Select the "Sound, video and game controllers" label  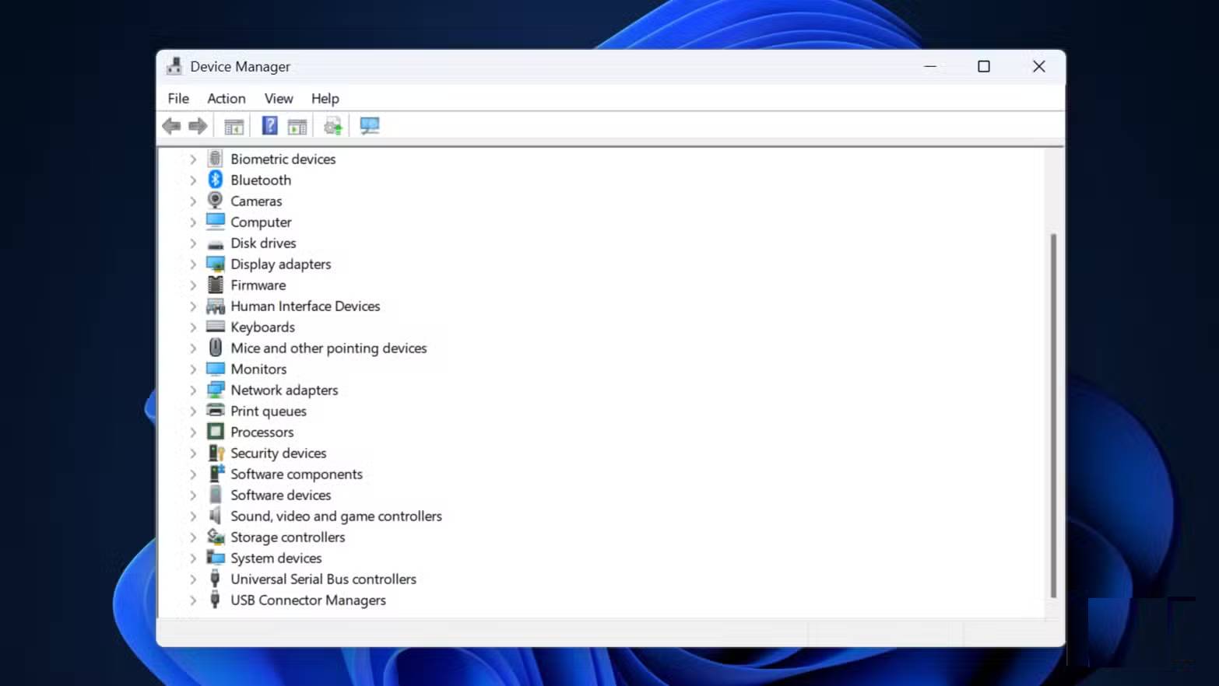pyautogui.click(x=336, y=516)
